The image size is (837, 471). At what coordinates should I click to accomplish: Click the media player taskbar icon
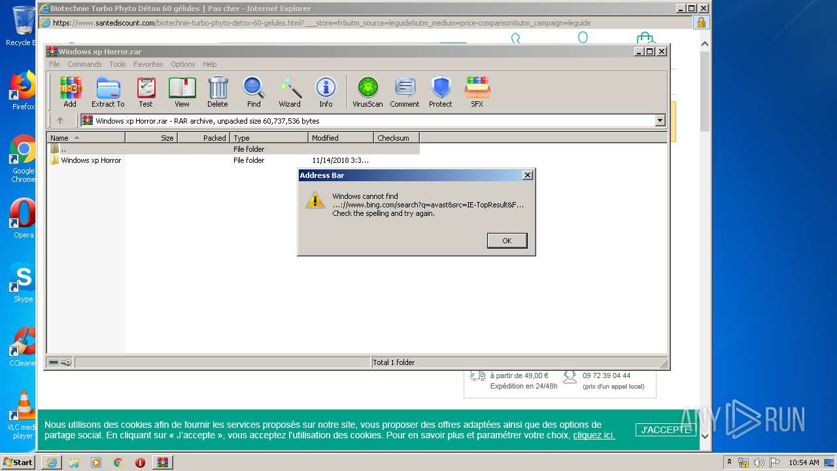tap(96, 462)
